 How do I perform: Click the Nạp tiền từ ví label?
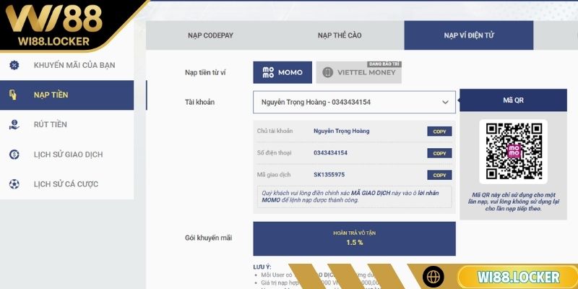(x=205, y=73)
